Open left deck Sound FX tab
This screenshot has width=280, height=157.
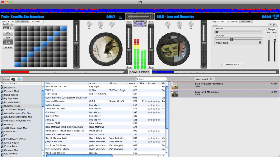click(36, 22)
